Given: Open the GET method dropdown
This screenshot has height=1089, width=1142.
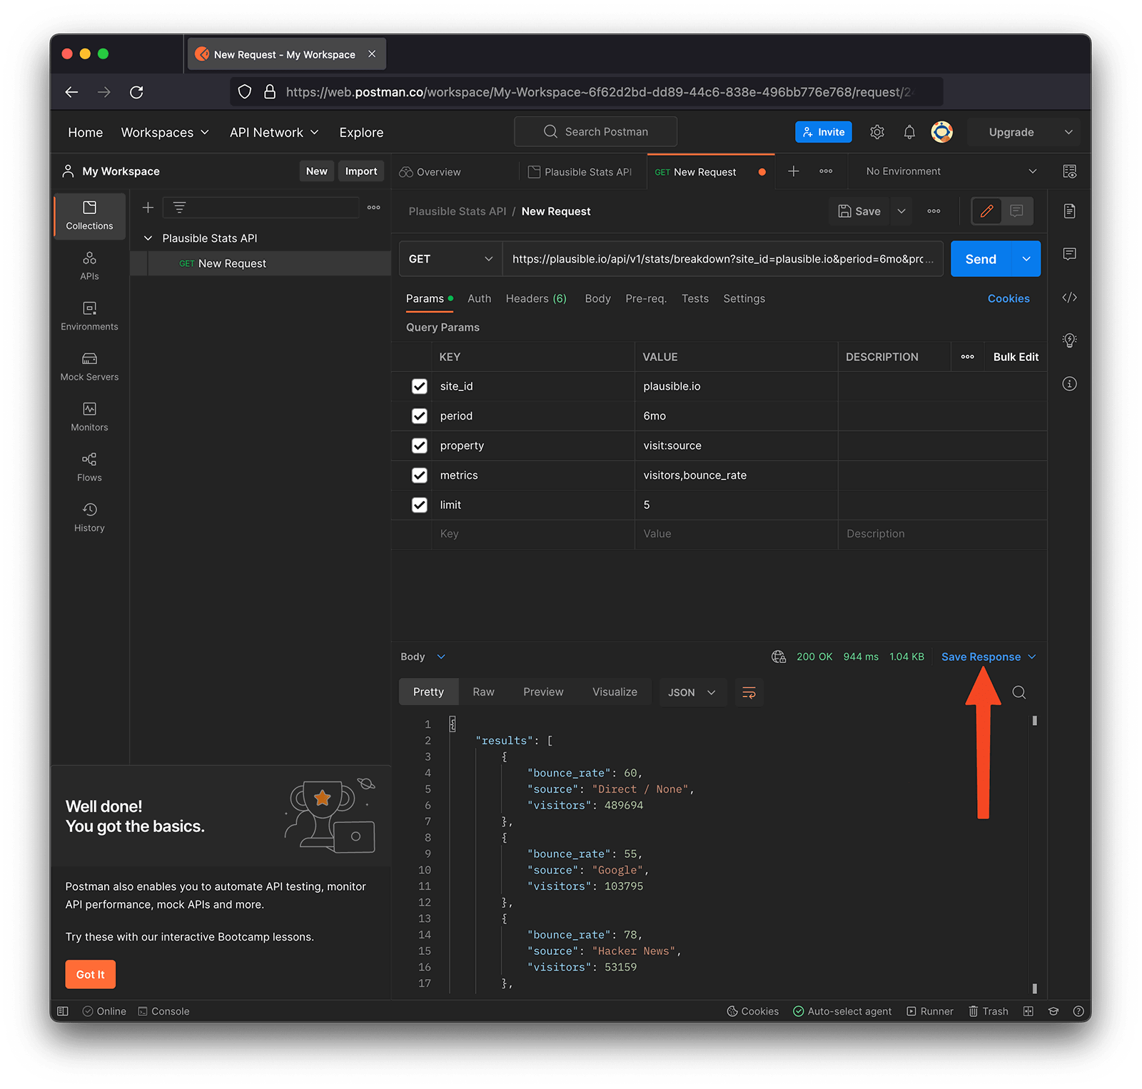Looking at the screenshot, I should 450,258.
